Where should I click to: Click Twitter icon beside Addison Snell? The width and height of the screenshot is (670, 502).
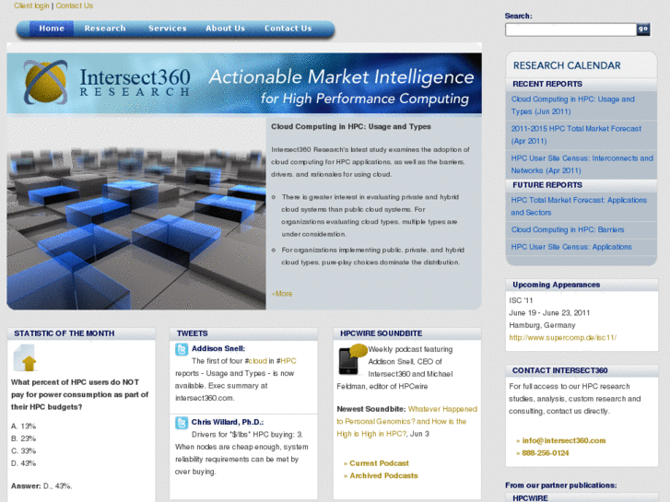click(182, 349)
